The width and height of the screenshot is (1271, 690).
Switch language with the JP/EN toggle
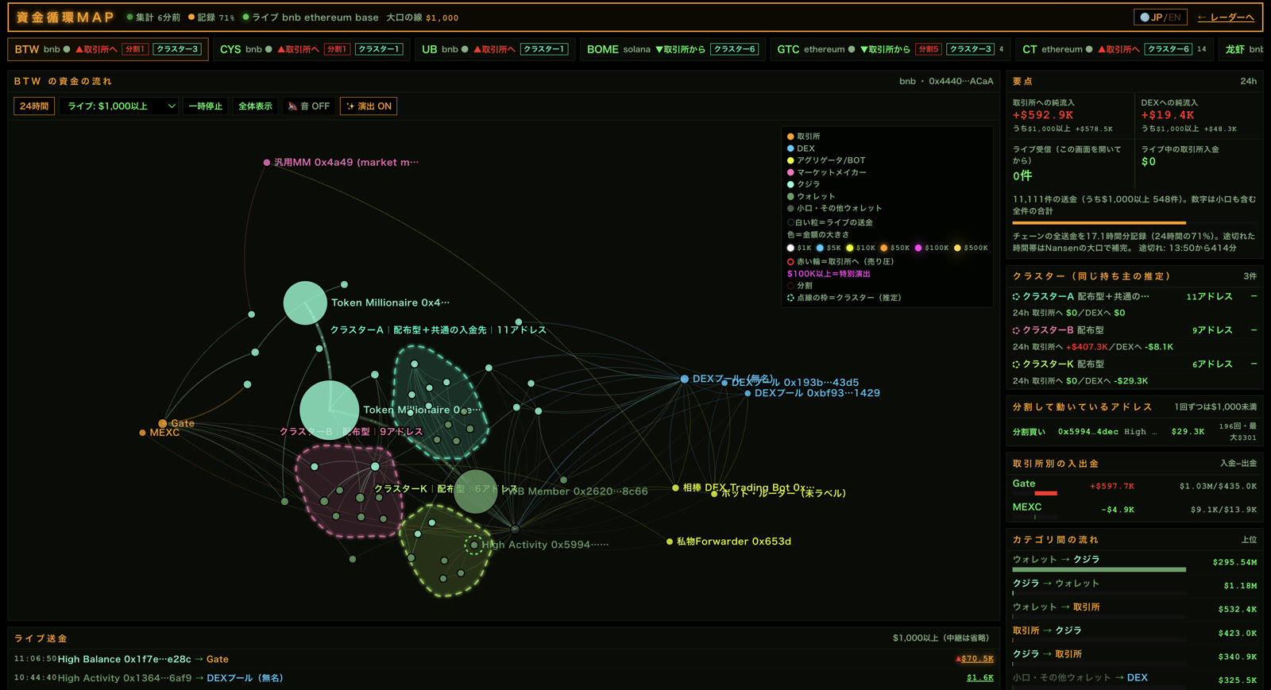(1161, 17)
